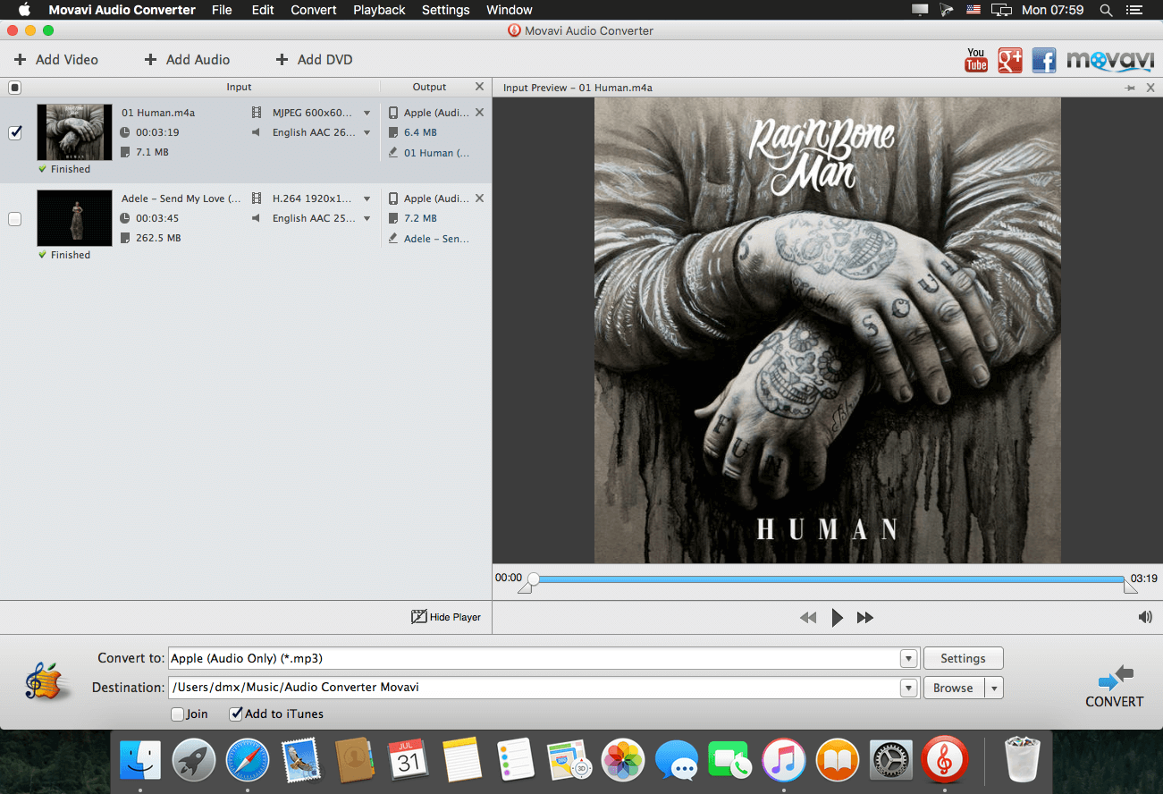Click the Movavi logo icon
1163x794 pixels.
1109,61
